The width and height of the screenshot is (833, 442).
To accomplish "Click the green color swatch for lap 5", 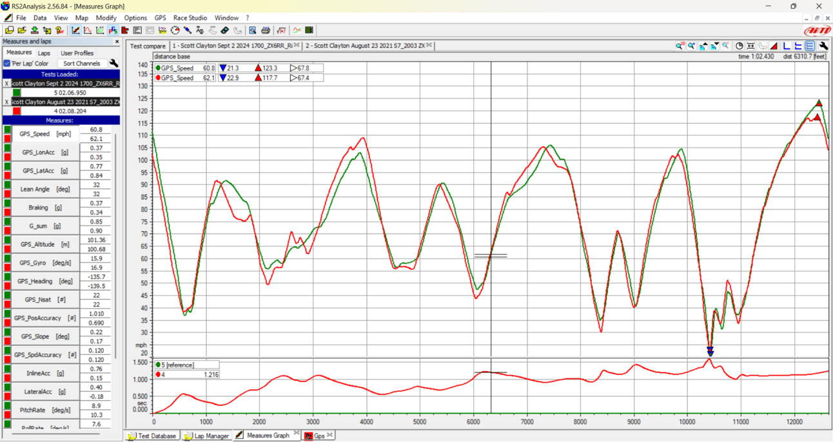I will (17, 93).
